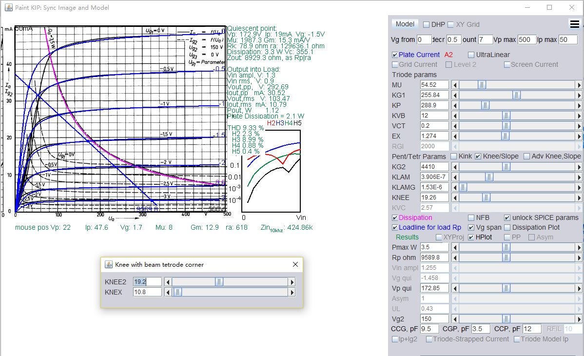Screen dimensions: 584x356
Task: Uncheck Loadline for load Rp
Action: 395,227
